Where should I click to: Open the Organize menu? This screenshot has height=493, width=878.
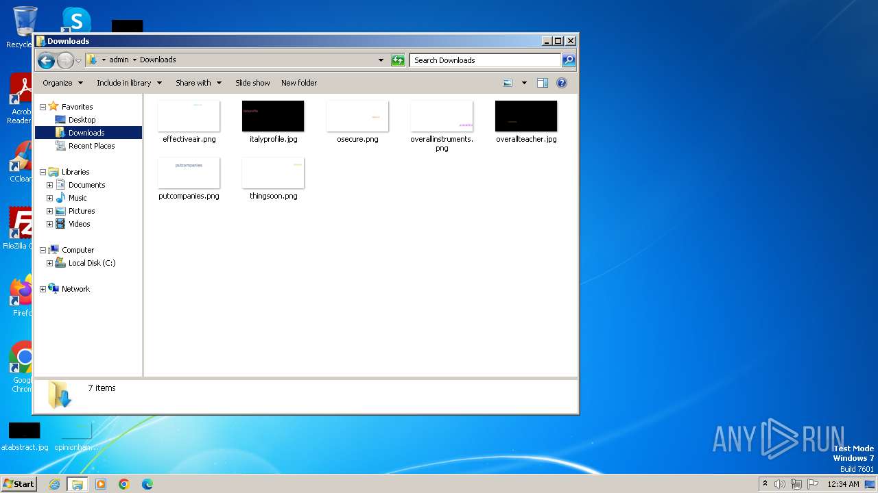[62, 83]
